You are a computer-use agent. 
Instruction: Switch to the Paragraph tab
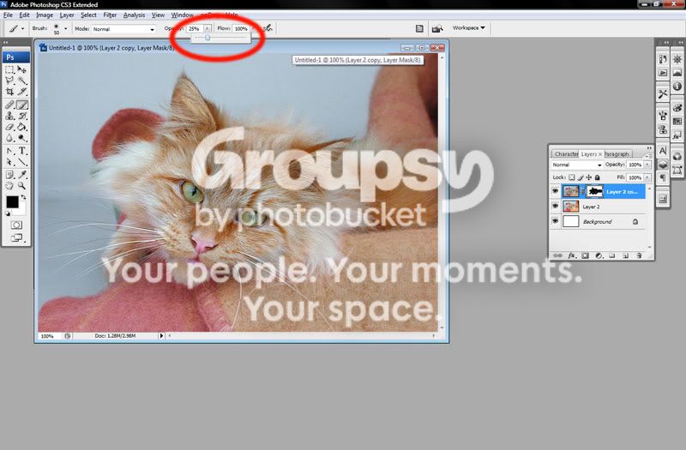617,154
